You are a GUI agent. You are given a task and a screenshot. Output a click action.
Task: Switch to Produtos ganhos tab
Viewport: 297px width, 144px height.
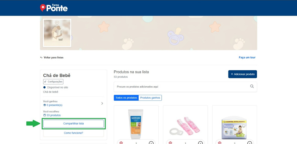click(x=150, y=98)
